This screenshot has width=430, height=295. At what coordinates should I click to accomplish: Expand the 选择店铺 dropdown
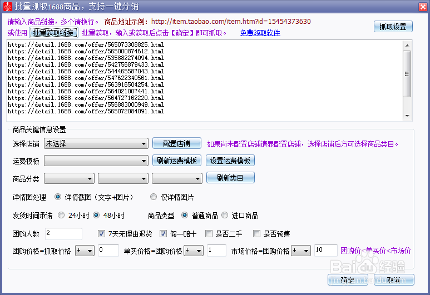click(96, 143)
